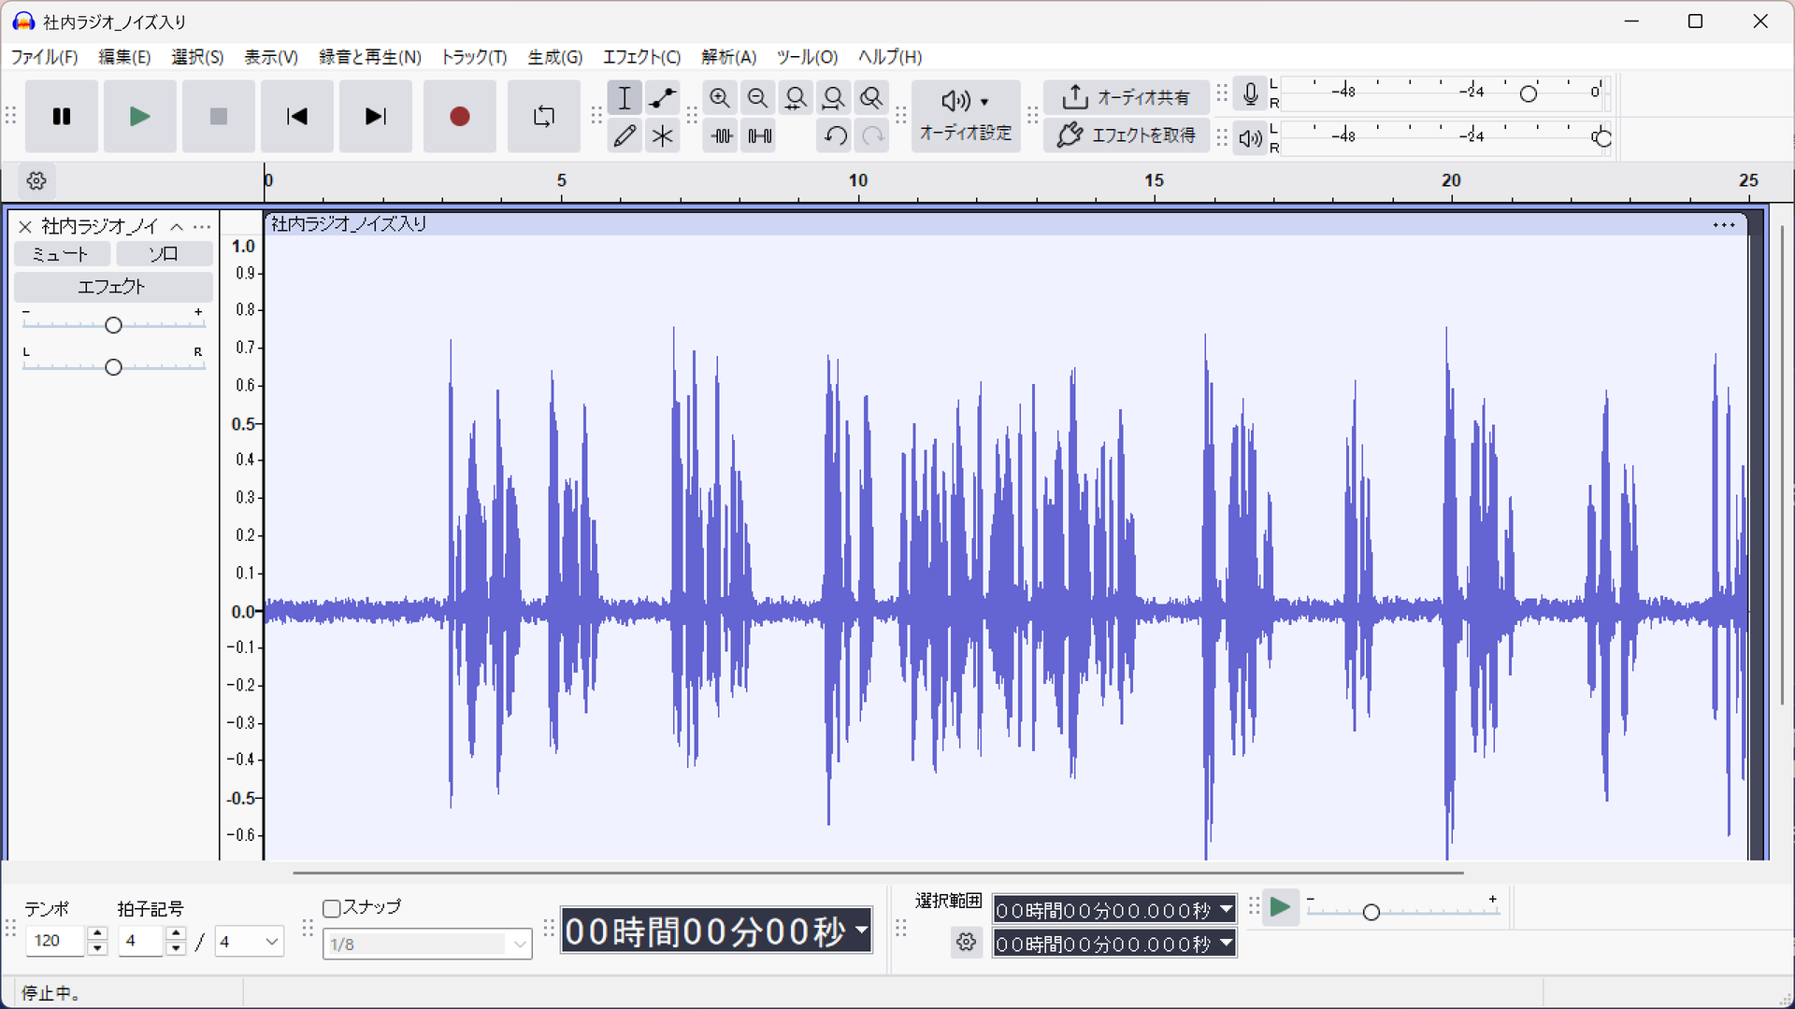
Task: Increase tempo with up stepper arrow
Action: point(97,934)
